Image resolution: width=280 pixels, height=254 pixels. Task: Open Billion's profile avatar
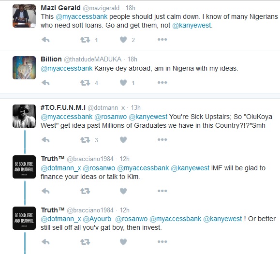point(24,68)
